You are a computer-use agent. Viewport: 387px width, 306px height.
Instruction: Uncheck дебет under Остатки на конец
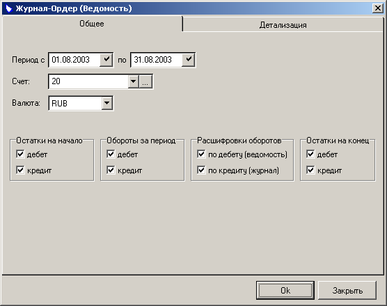tap(310, 154)
